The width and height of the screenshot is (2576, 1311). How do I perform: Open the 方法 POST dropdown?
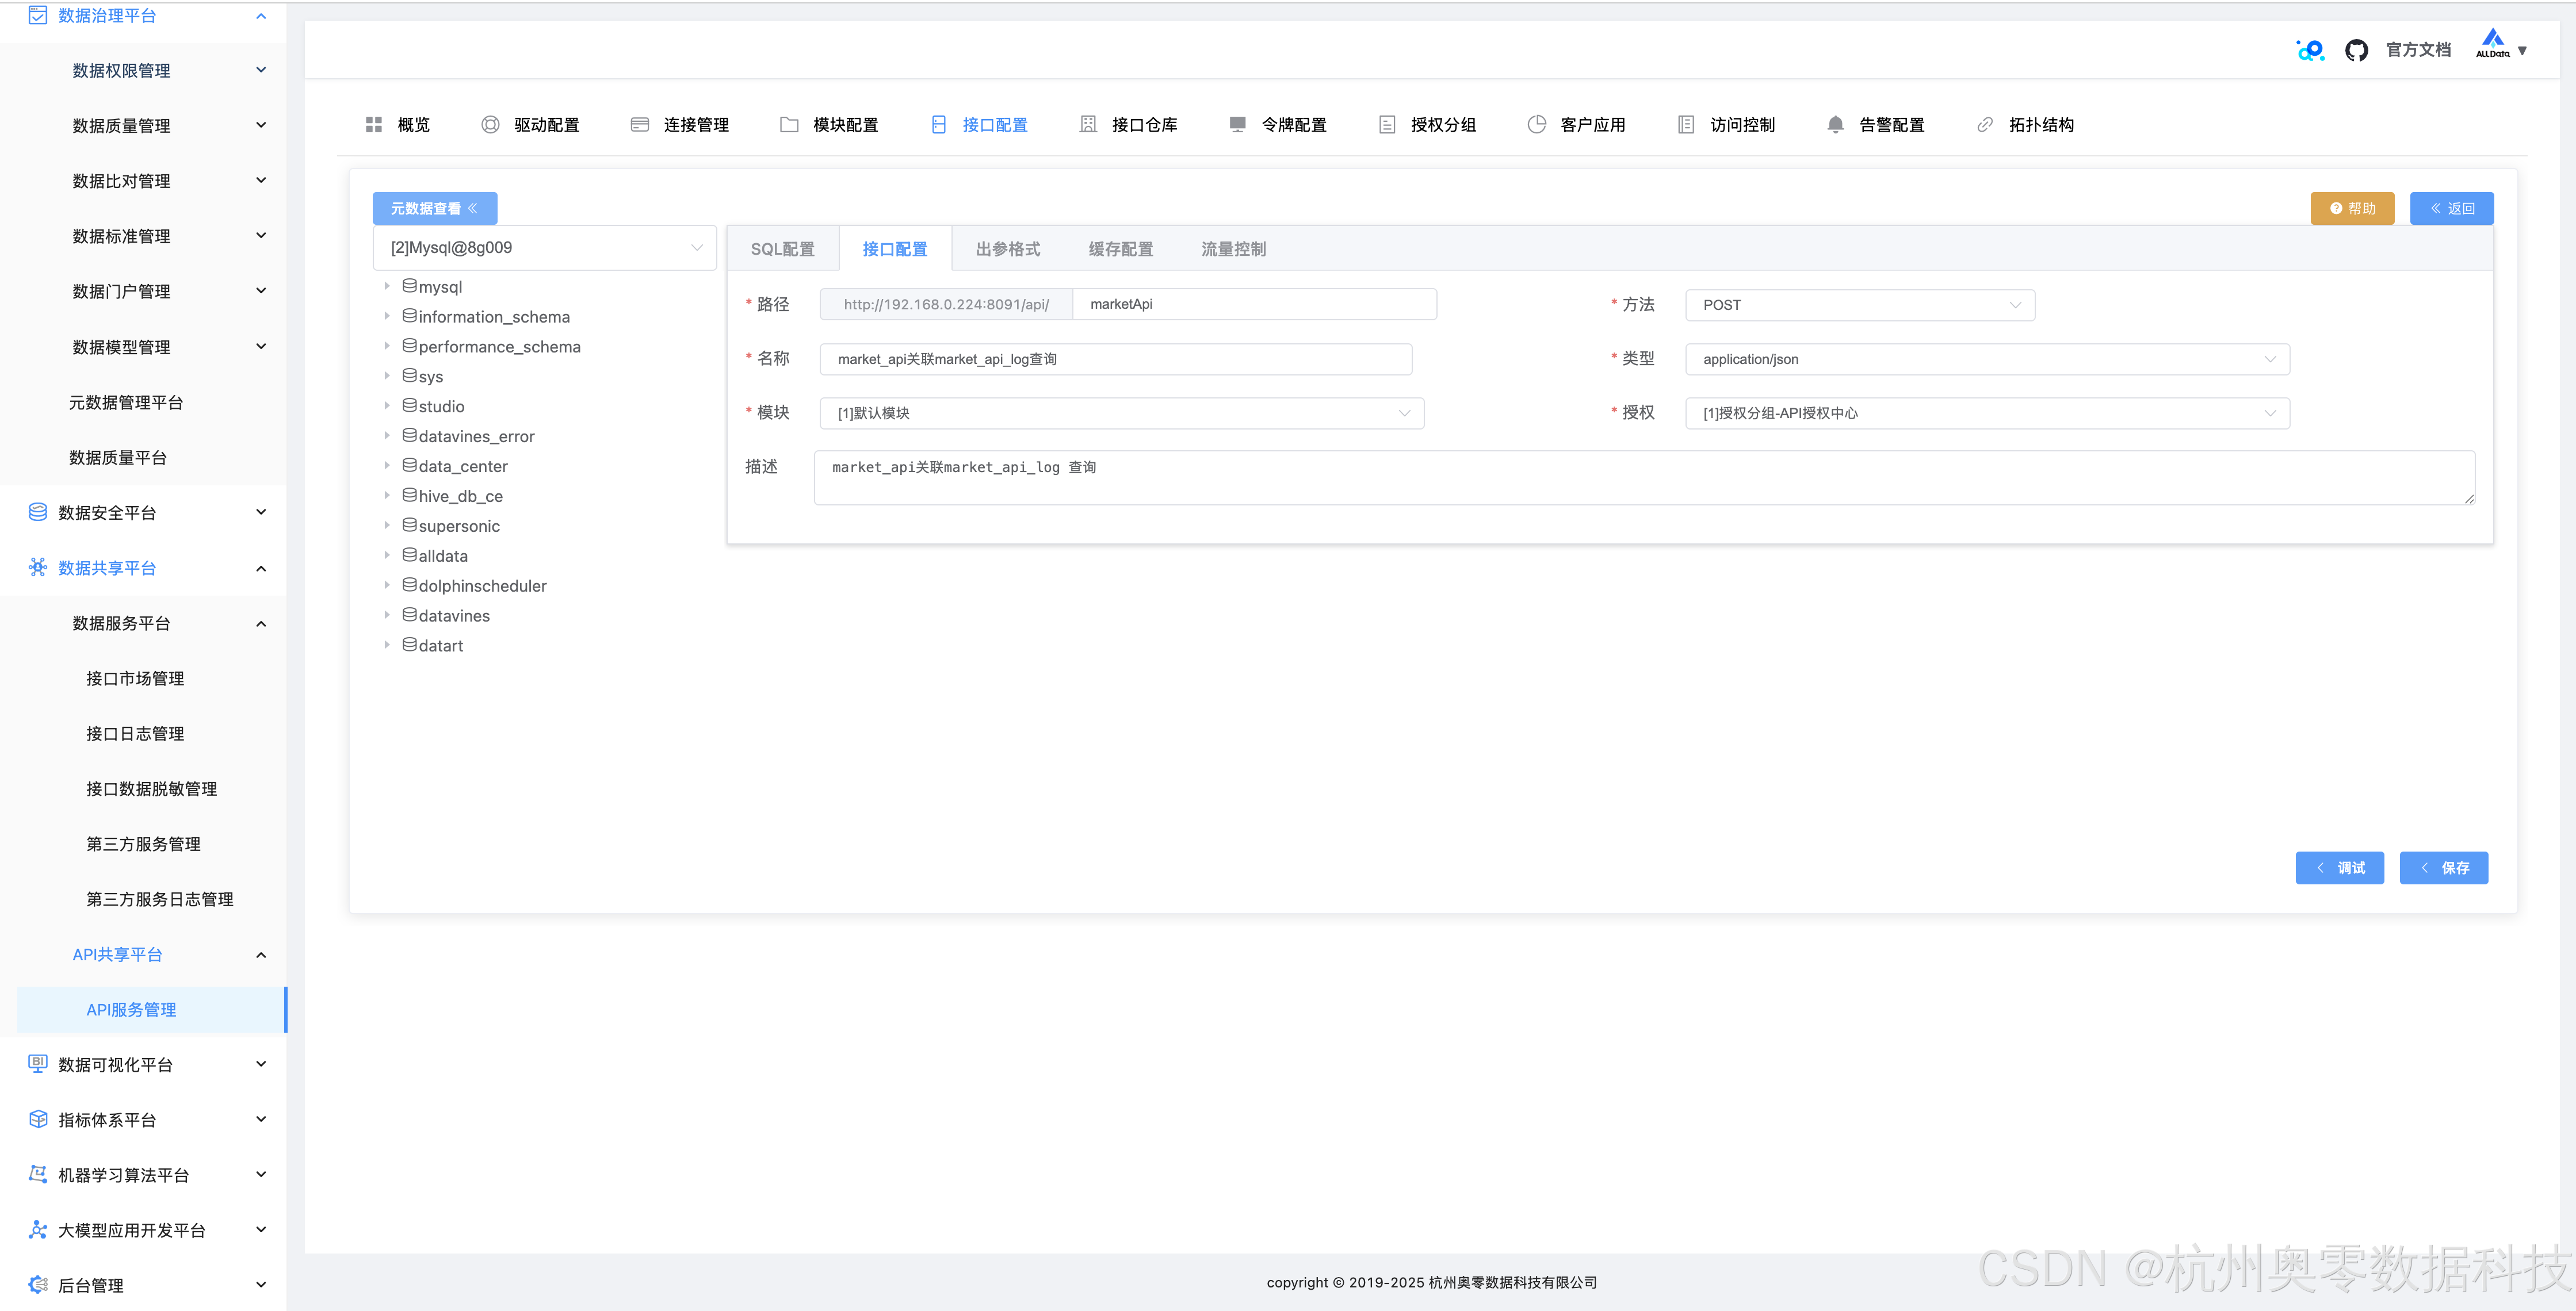tap(1860, 305)
